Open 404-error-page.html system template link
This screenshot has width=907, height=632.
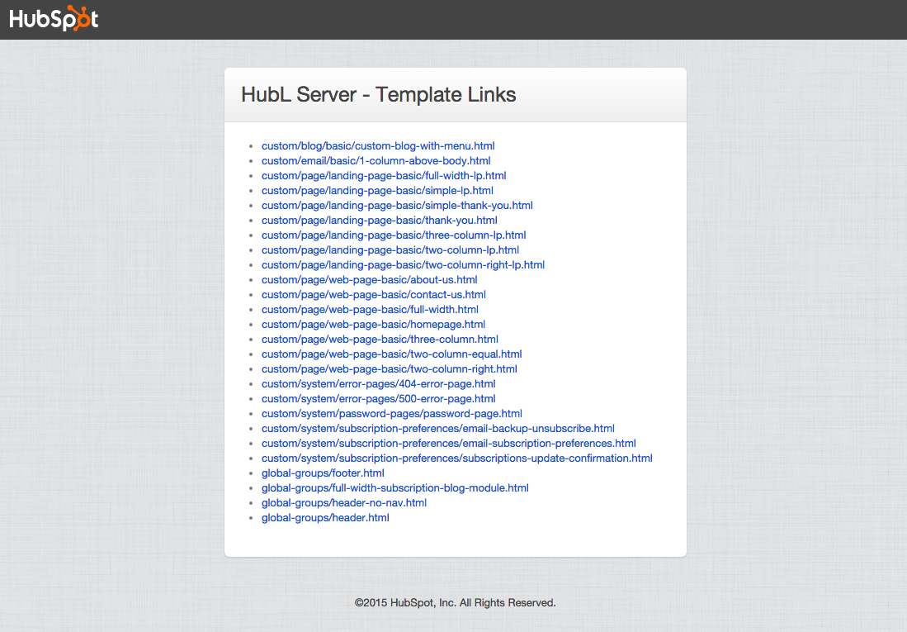click(378, 384)
